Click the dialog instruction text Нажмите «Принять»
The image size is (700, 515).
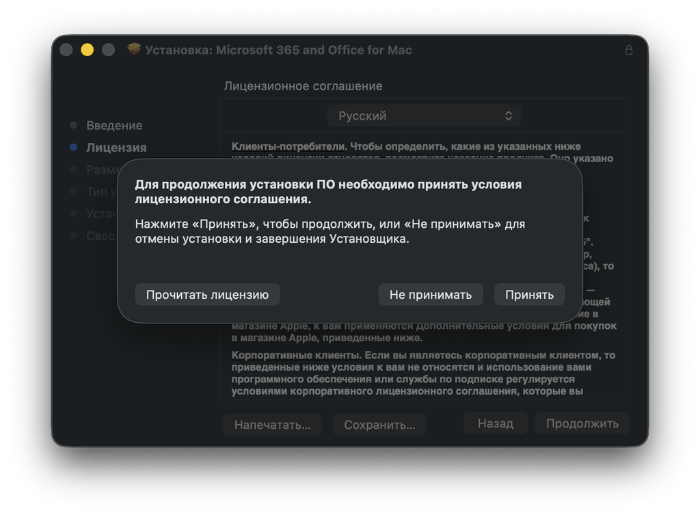[330, 231]
